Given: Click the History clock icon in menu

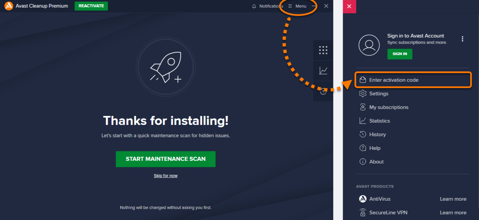Looking at the screenshot, I should [x=363, y=135].
